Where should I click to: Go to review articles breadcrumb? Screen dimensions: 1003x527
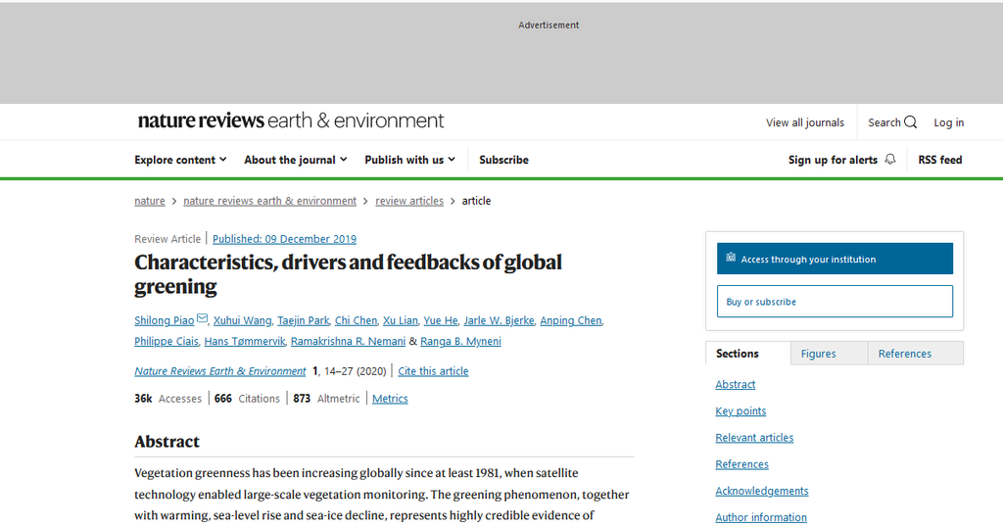point(409,201)
